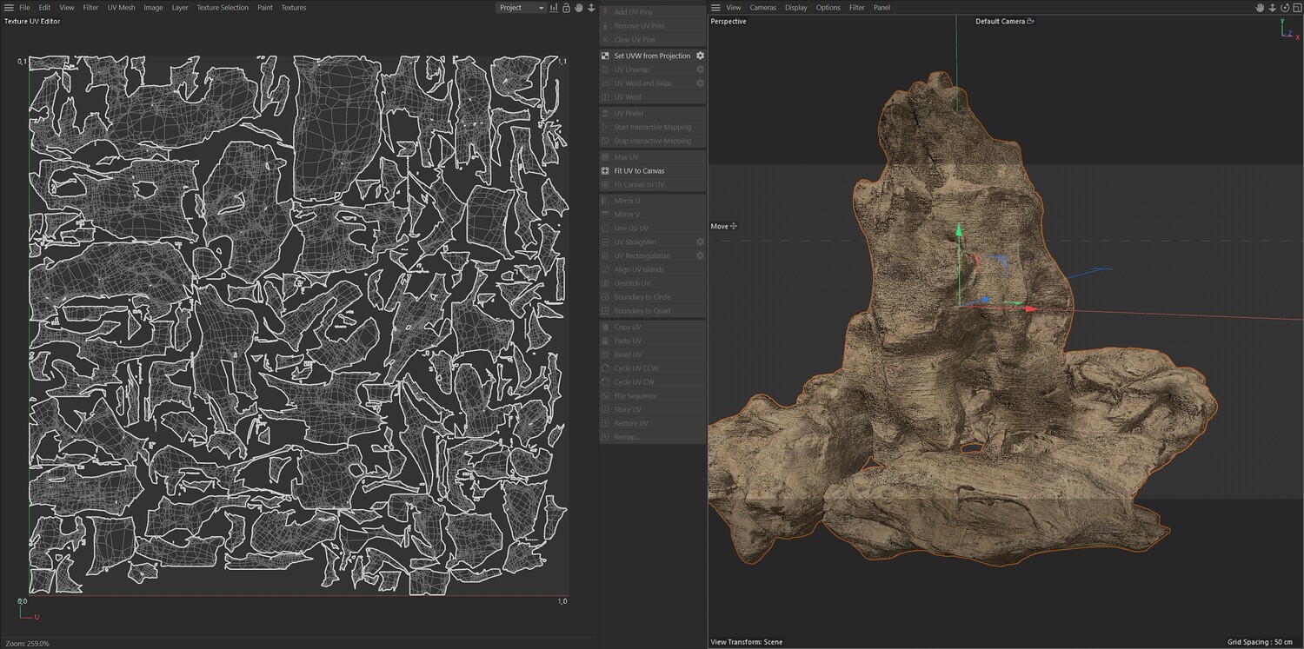The height and width of the screenshot is (649, 1304).
Task: Click the Remap command icon
Action: [605, 437]
